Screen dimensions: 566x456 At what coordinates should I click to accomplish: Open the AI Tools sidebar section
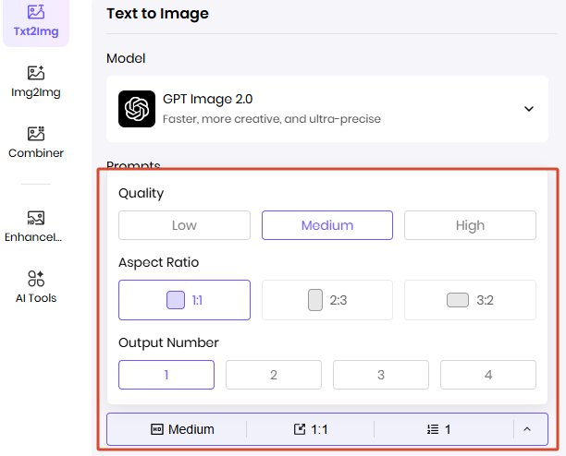(x=36, y=287)
